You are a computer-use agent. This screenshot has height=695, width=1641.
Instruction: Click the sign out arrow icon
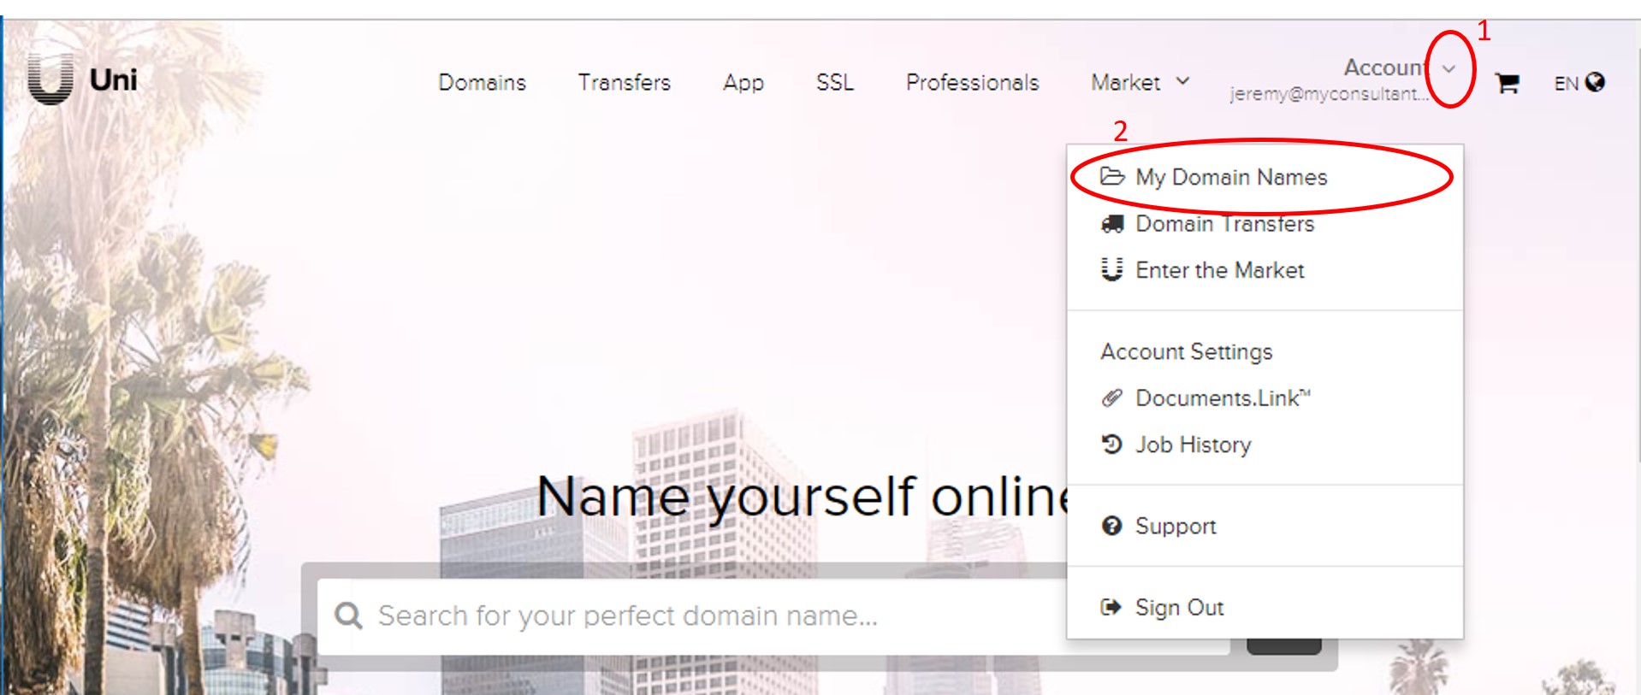click(1111, 607)
